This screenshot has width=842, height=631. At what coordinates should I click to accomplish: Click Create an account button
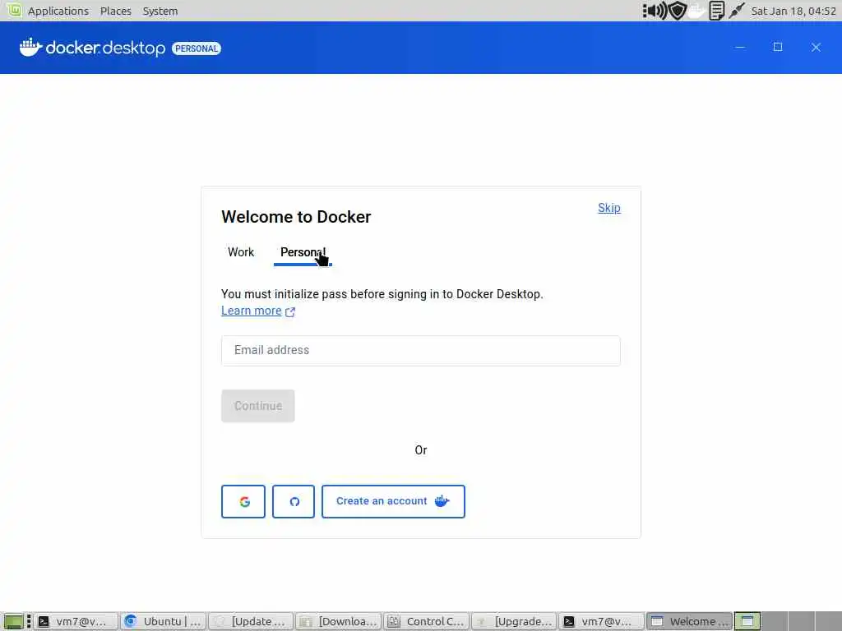[393, 502]
